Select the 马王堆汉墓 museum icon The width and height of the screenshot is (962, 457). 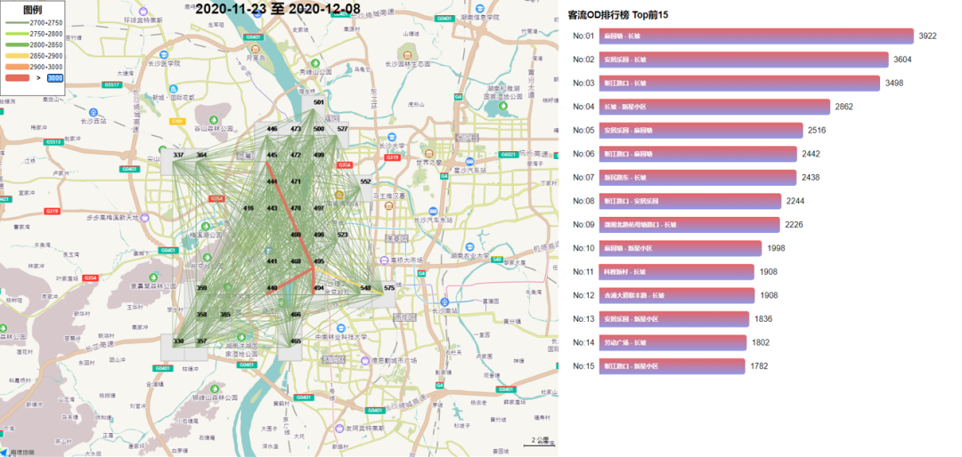tap(389, 205)
